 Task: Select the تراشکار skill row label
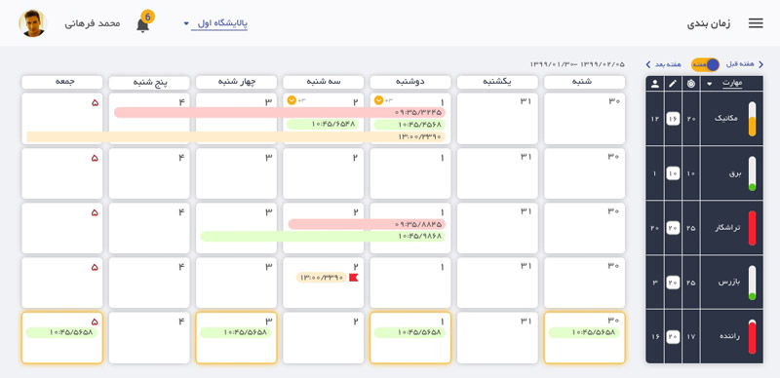point(728,228)
